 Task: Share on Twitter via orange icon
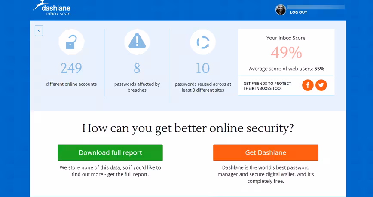(x=321, y=85)
